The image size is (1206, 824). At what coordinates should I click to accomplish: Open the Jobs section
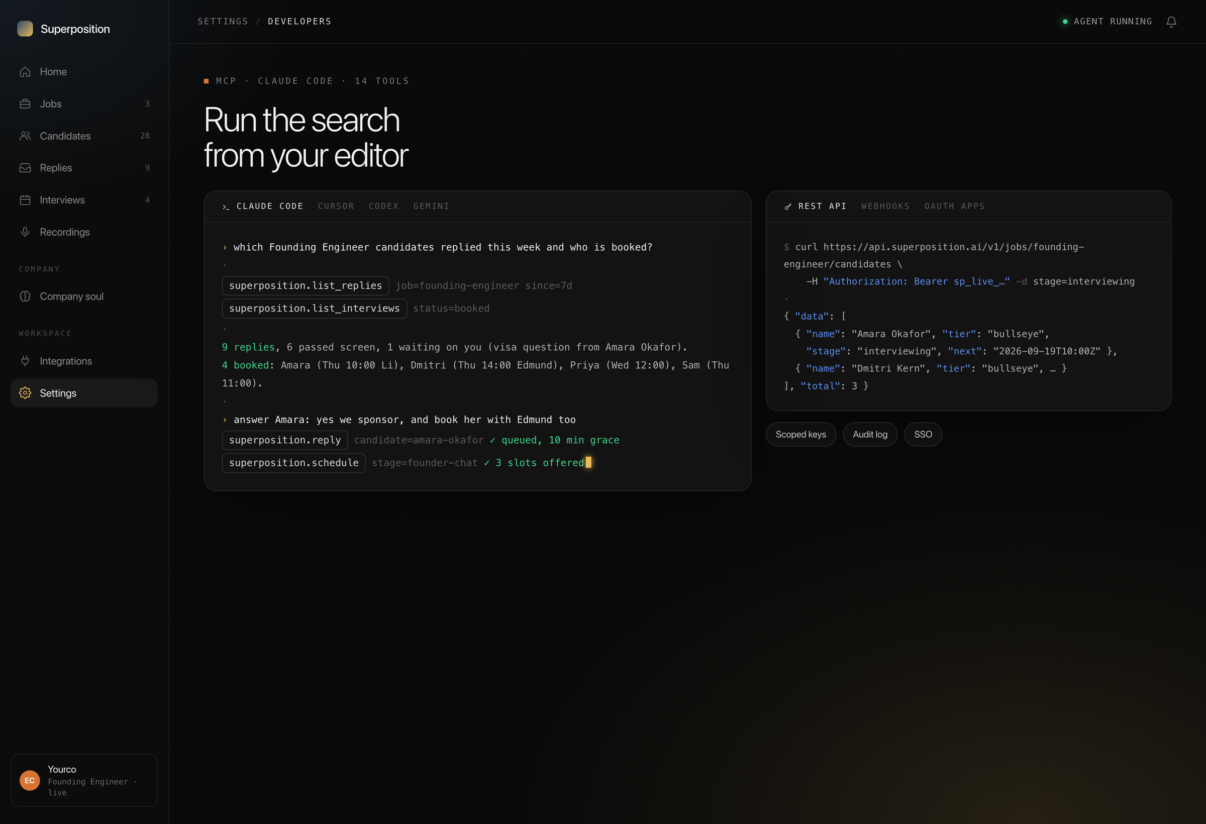tap(84, 104)
